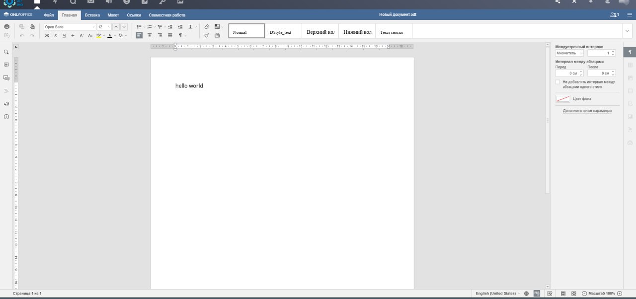Toggle strikethrough formatting
Viewport: 636px width, 299px height.
[73, 35]
